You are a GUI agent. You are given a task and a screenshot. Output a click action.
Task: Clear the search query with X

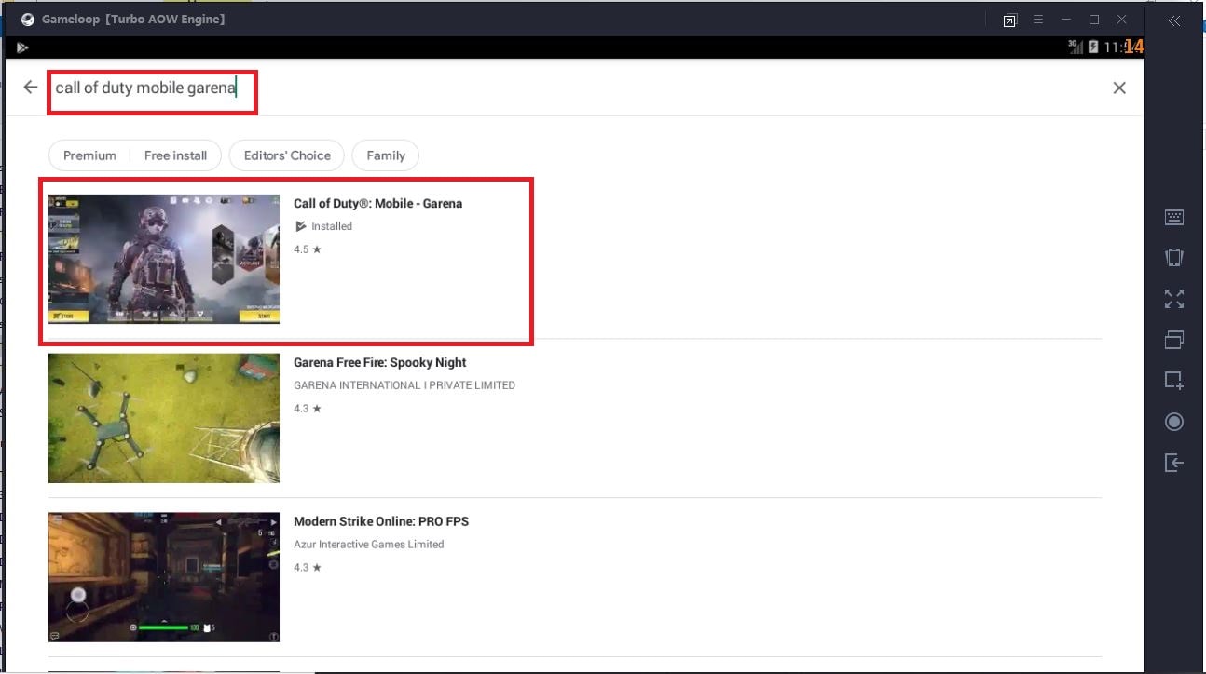coord(1119,88)
